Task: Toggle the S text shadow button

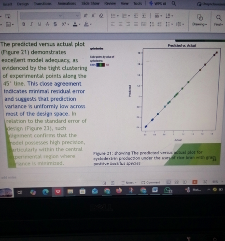Action: click(55, 24)
